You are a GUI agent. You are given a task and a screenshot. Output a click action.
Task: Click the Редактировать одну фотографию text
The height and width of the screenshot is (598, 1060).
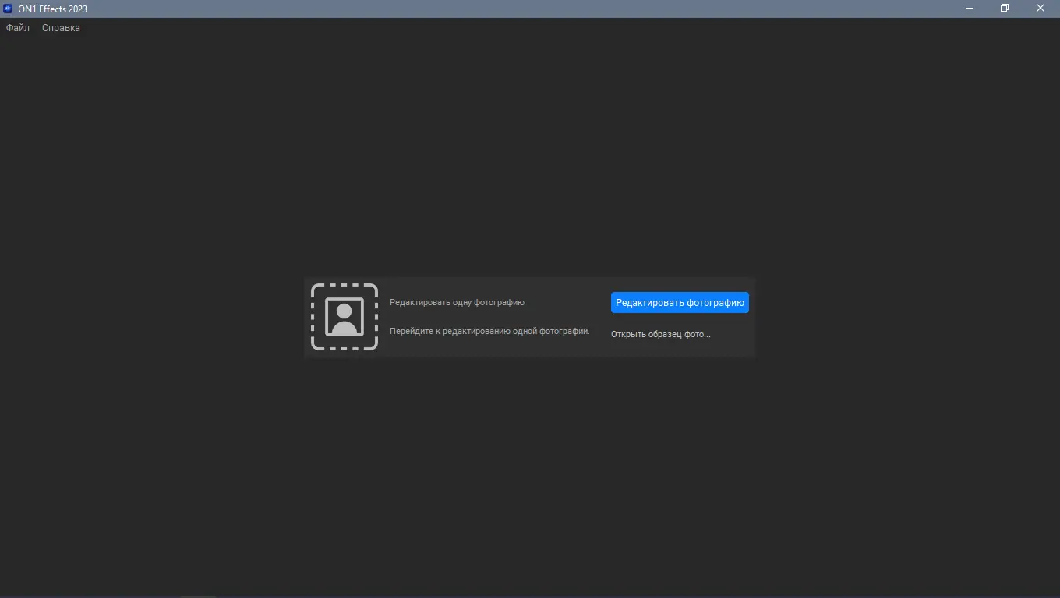(x=457, y=302)
